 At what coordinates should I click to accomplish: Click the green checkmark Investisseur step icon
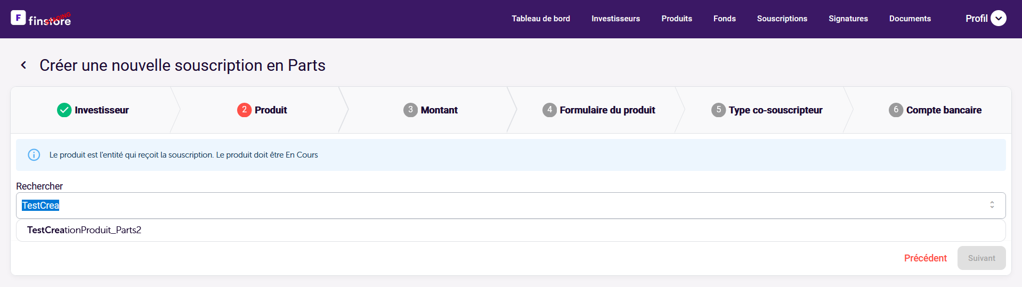(64, 110)
